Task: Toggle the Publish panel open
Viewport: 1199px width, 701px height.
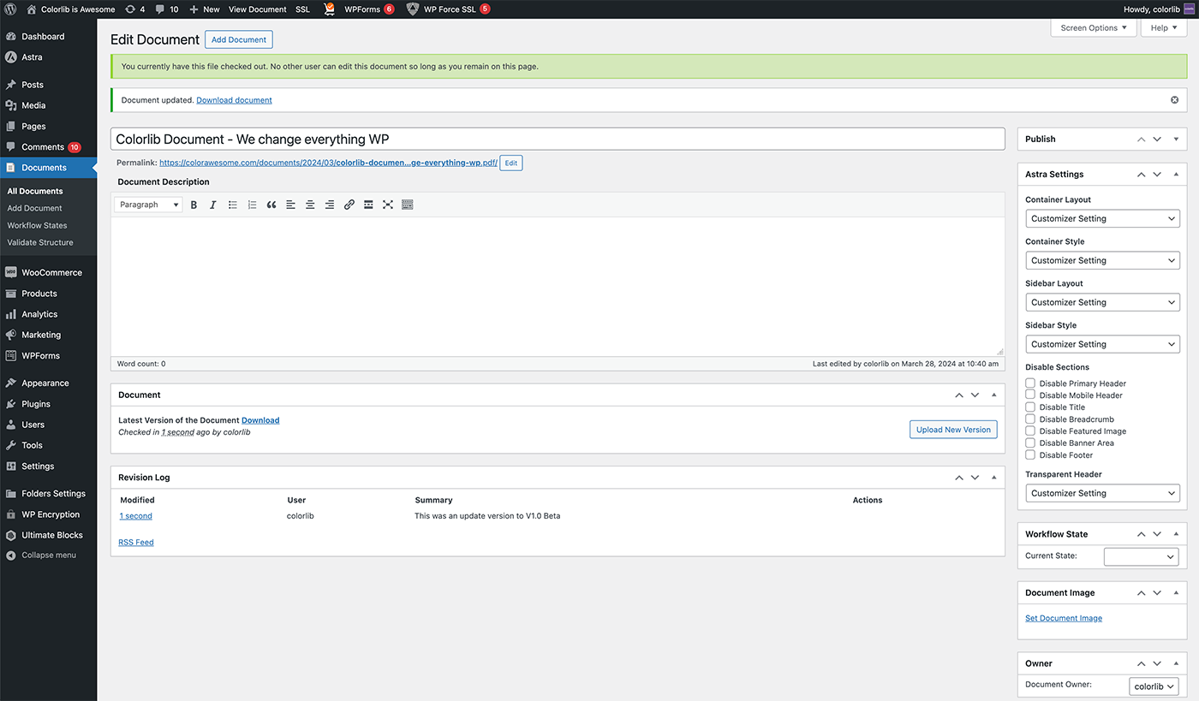Action: coord(1176,139)
